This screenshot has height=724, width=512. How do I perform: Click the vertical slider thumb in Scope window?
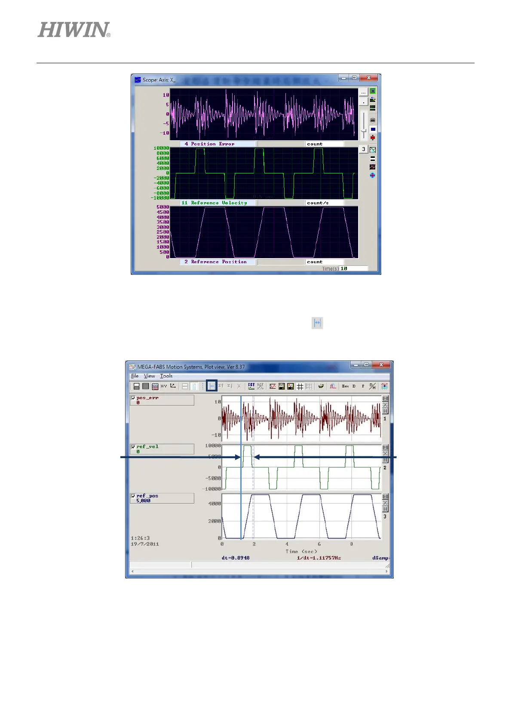tap(364, 130)
